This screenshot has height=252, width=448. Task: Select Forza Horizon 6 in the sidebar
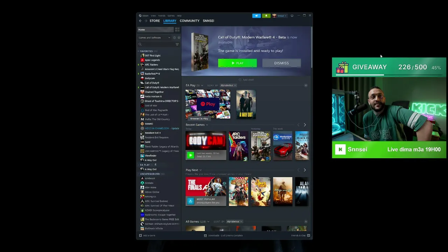pos(153,97)
